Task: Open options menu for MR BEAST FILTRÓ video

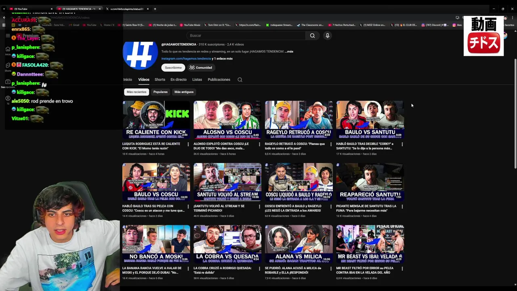Action: tap(402, 268)
